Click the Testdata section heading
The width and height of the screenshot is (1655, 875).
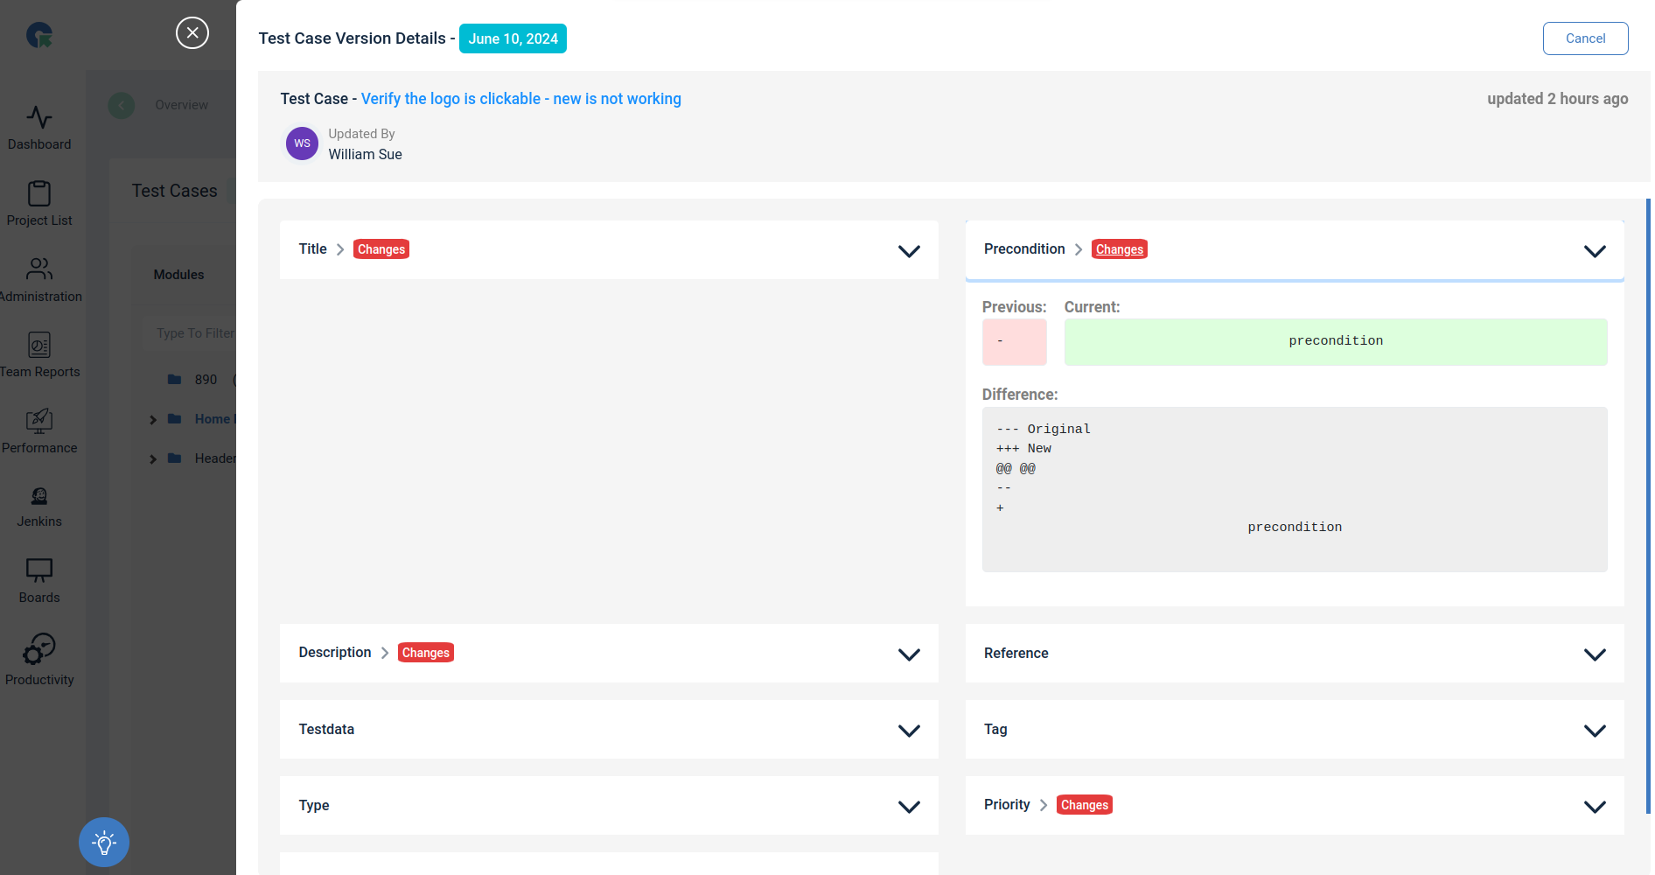click(x=326, y=730)
